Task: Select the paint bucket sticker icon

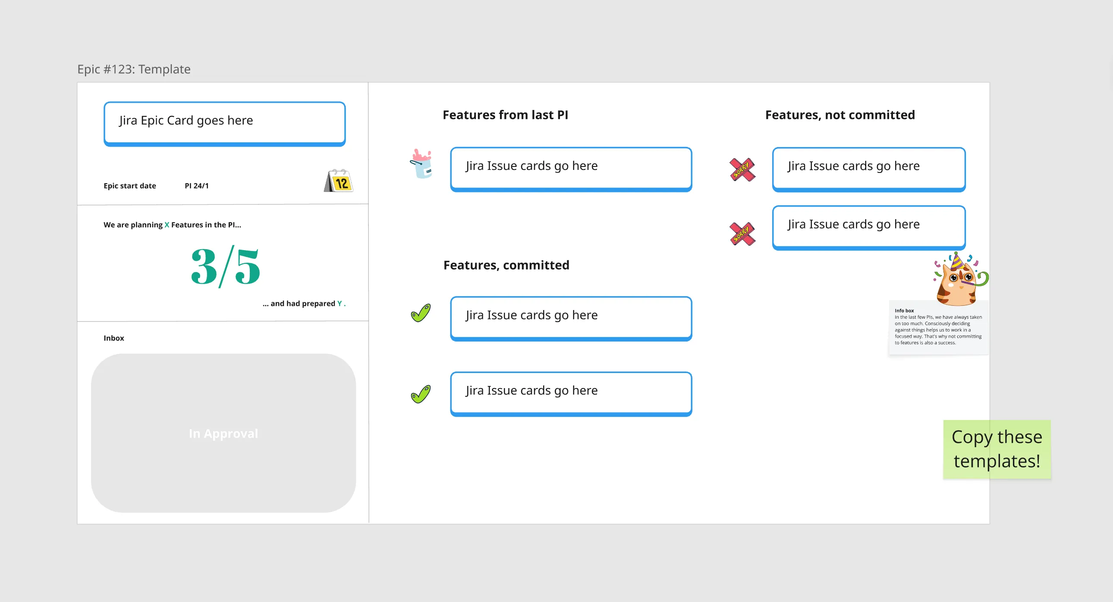Action: (421, 164)
